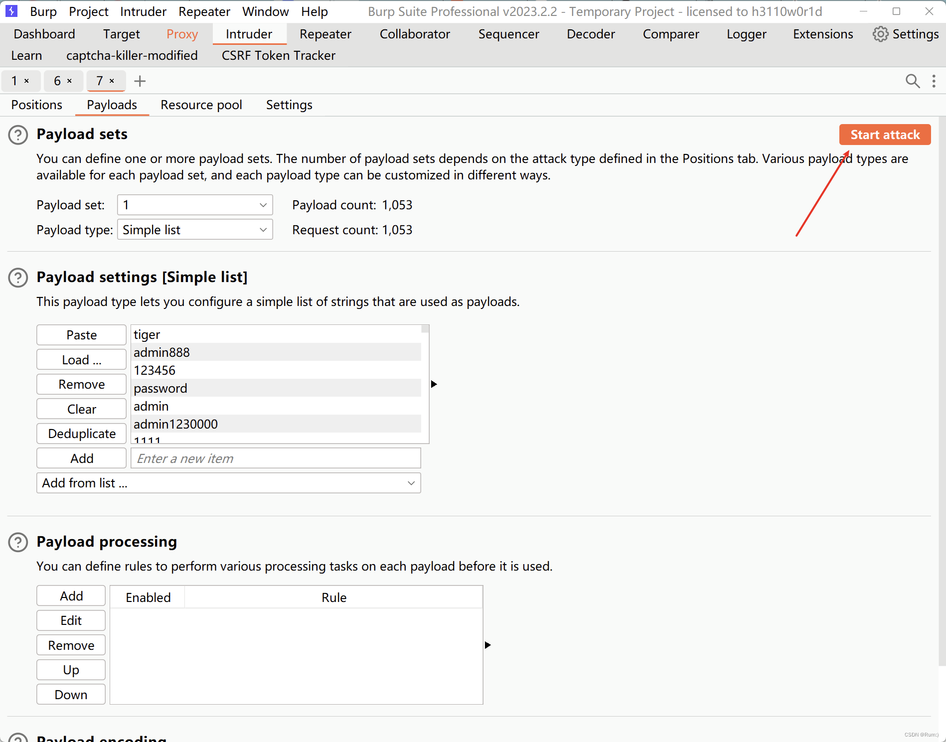Open help for Payload processing
The height and width of the screenshot is (742, 946).
(18, 542)
